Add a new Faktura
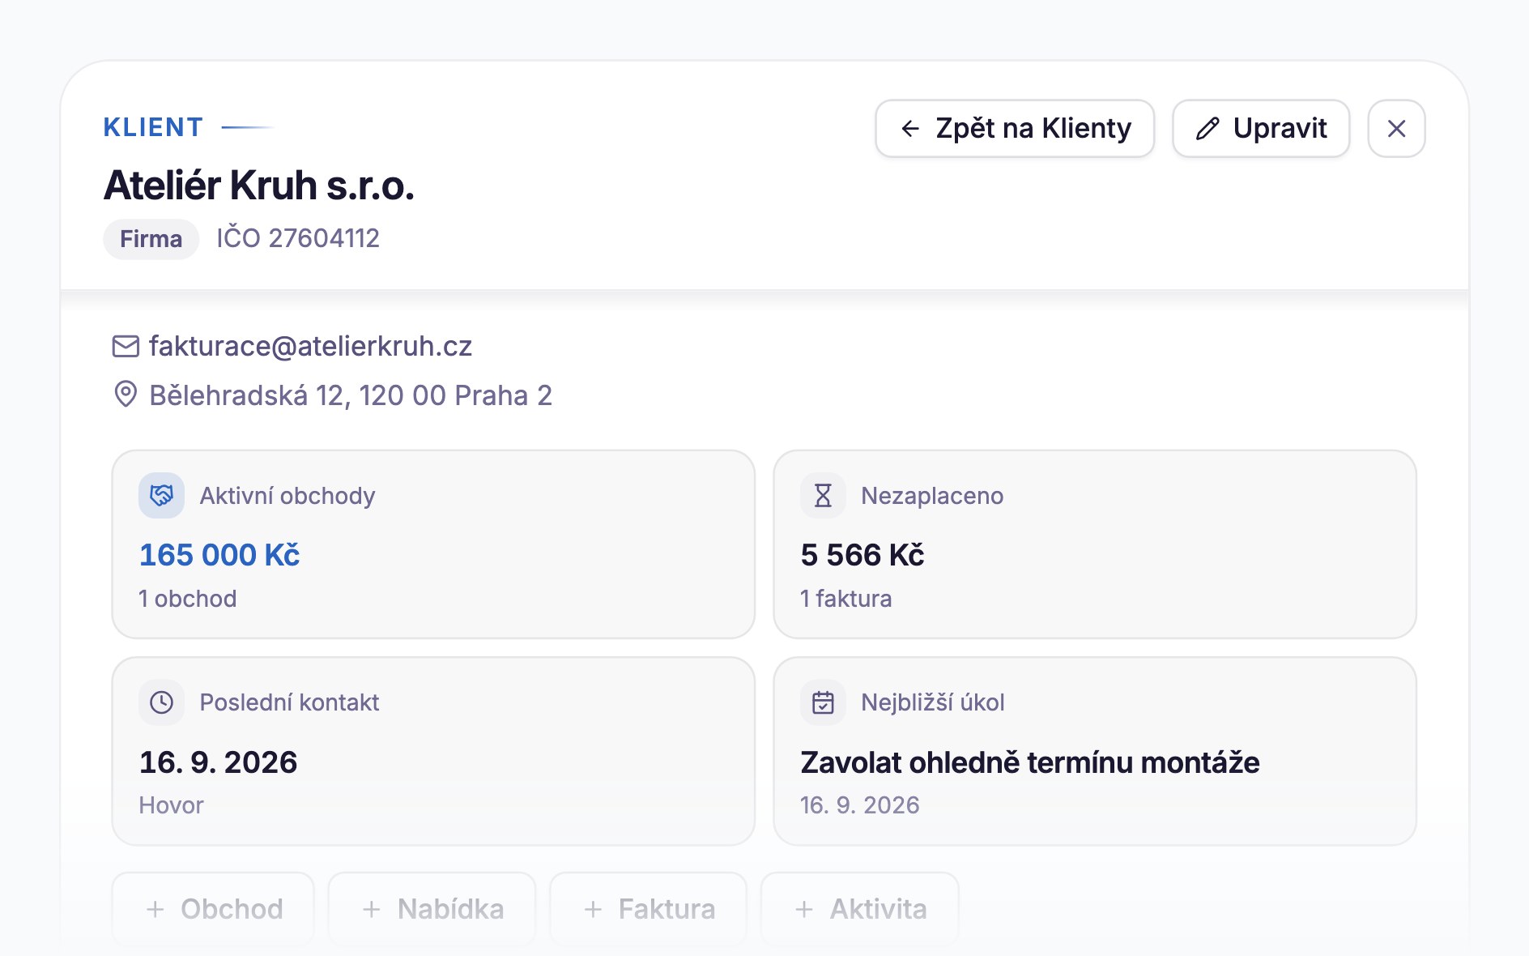This screenshot has height=956, width=1529. pos(648,909)
